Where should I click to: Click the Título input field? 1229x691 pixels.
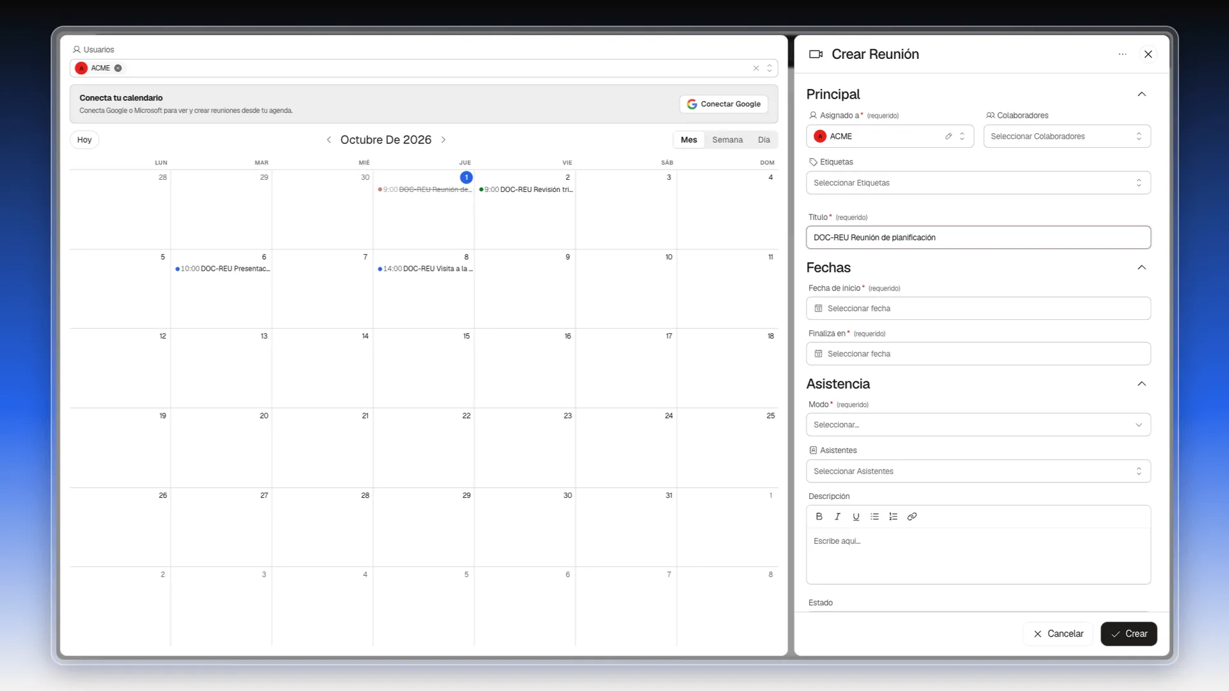pos(978,237)
